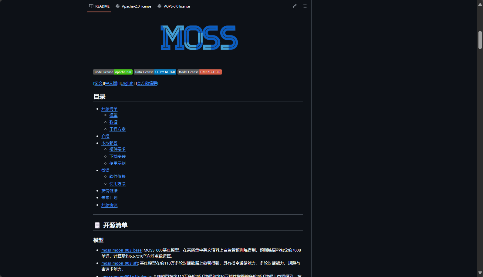Click the 开源清单 section heading
The height and width of the screenshot is (277, 483).
pyautogui.click(x=115, y=225)
